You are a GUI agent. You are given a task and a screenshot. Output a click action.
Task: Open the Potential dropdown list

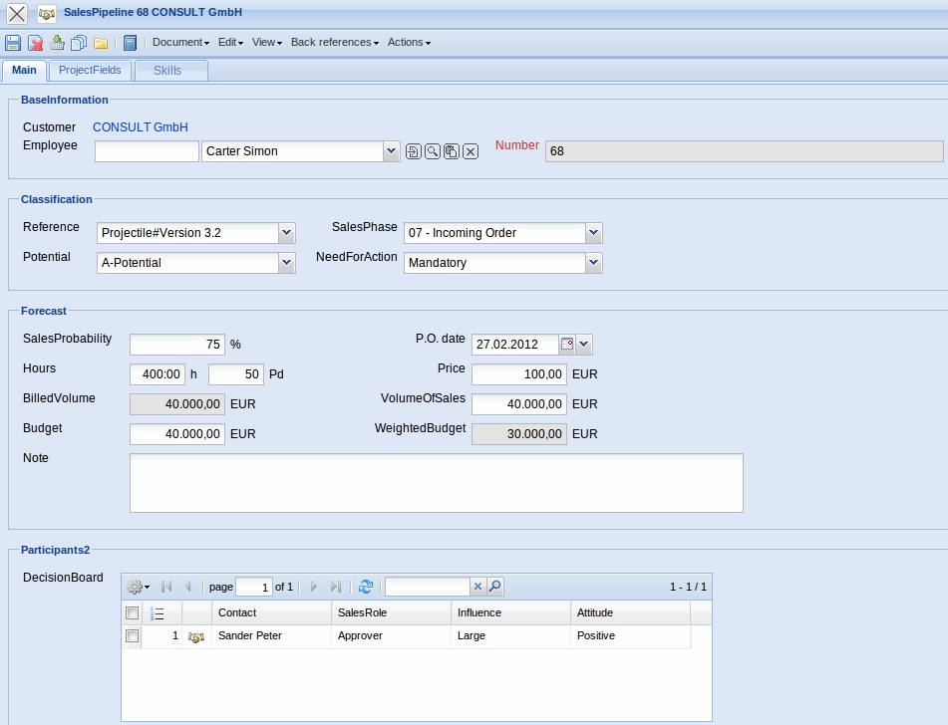point(286,263)
